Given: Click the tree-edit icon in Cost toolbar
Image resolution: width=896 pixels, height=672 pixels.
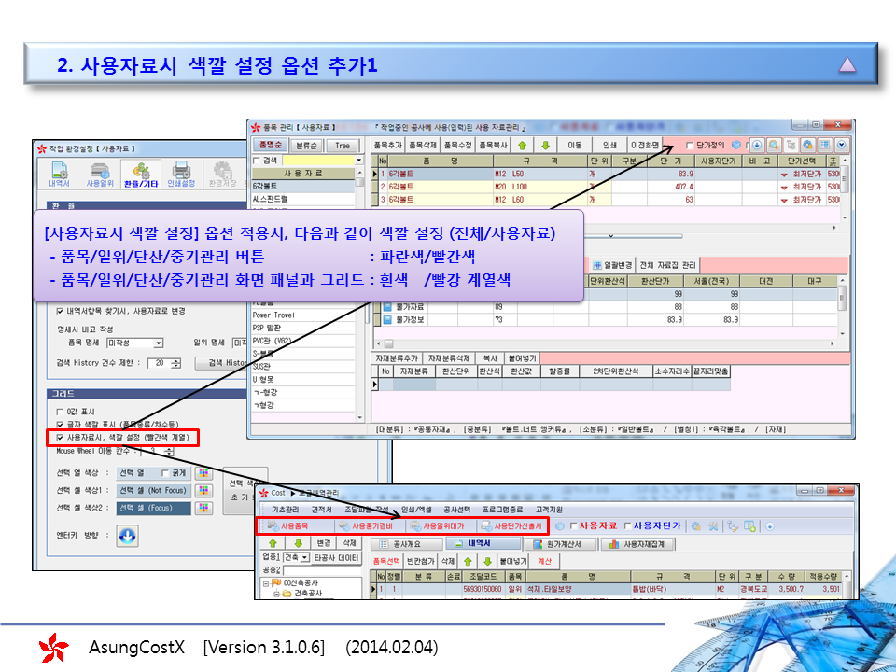Looking at the screenshot, I should [734, 526].
